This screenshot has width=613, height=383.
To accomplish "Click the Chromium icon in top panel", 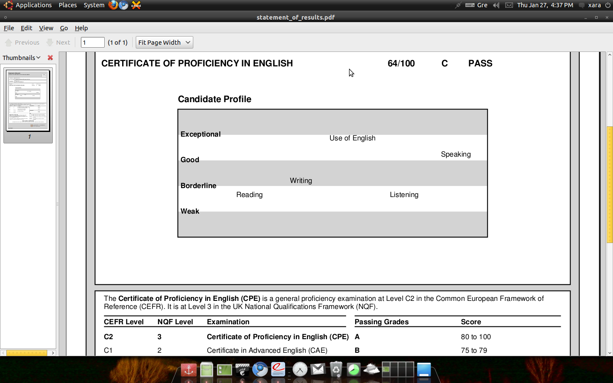I will pyautogui.click(x=124, y=5).
